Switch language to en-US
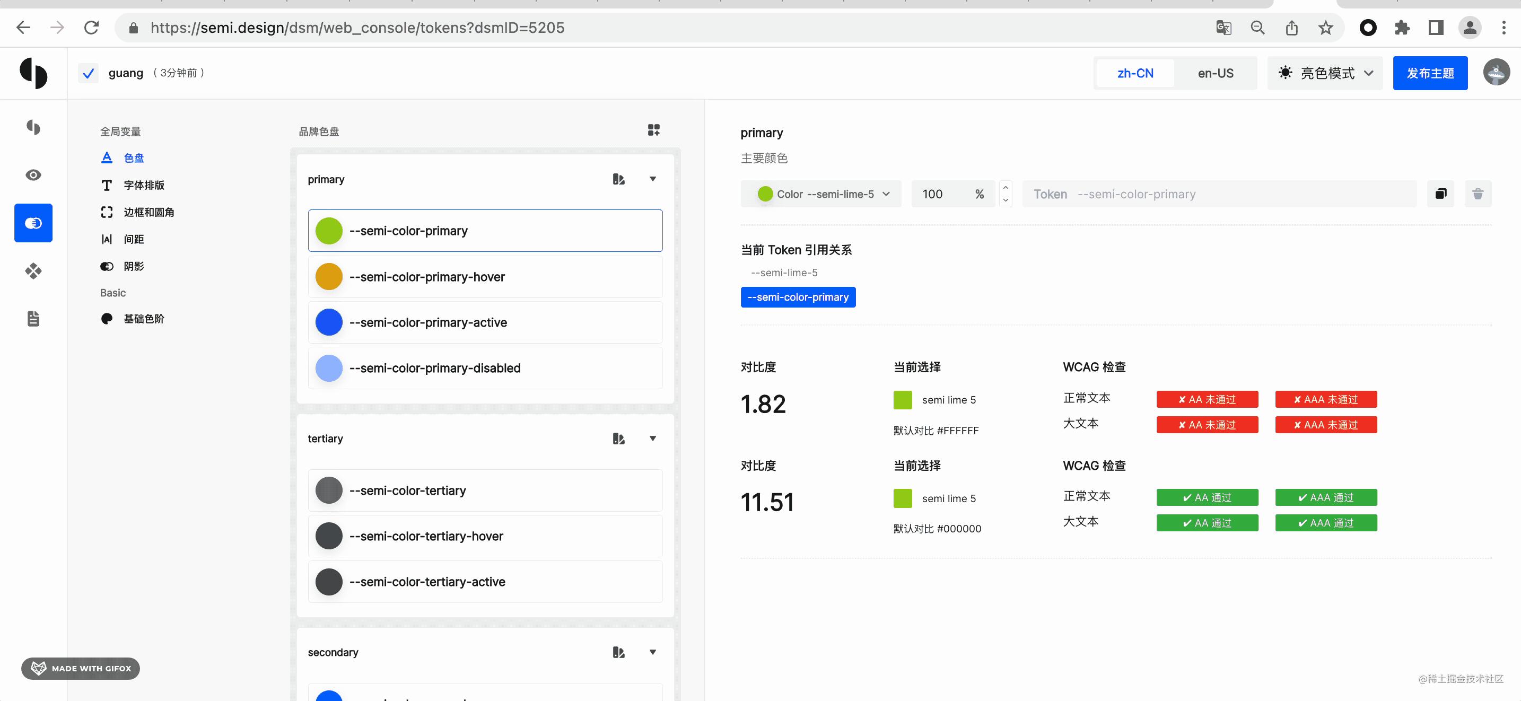Image resolution: width=1521 pixels, height=701 pixels. click(1215, 73)
